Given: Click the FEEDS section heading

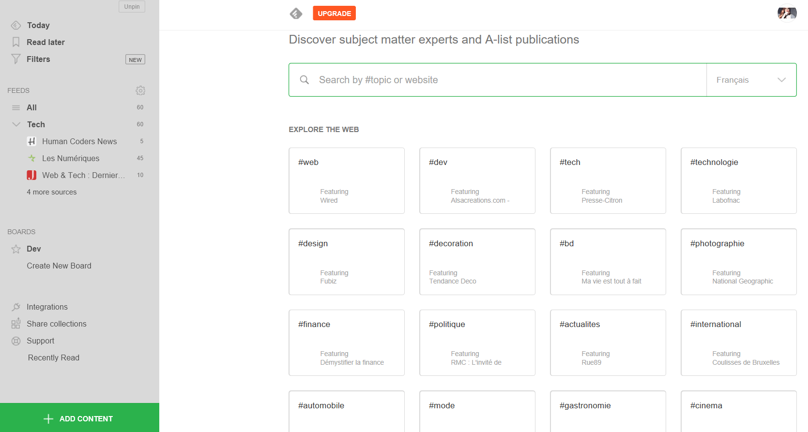Looking at the screenshot, I should 18,90.
